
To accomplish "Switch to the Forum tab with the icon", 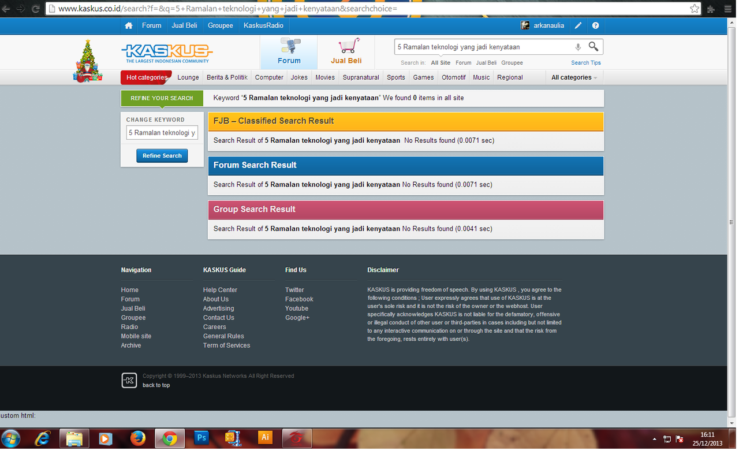I will (x=289, y=52).
